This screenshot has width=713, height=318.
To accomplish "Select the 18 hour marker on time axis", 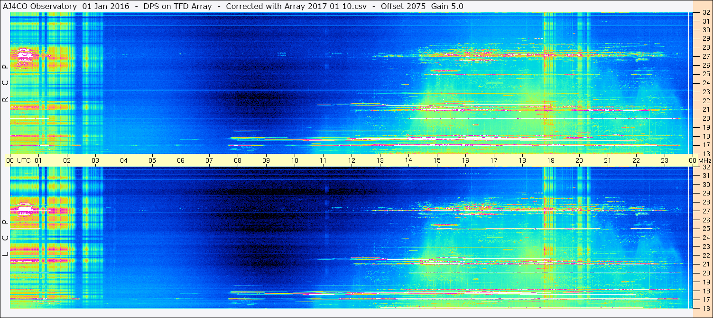I will click(x=522, y=160).
